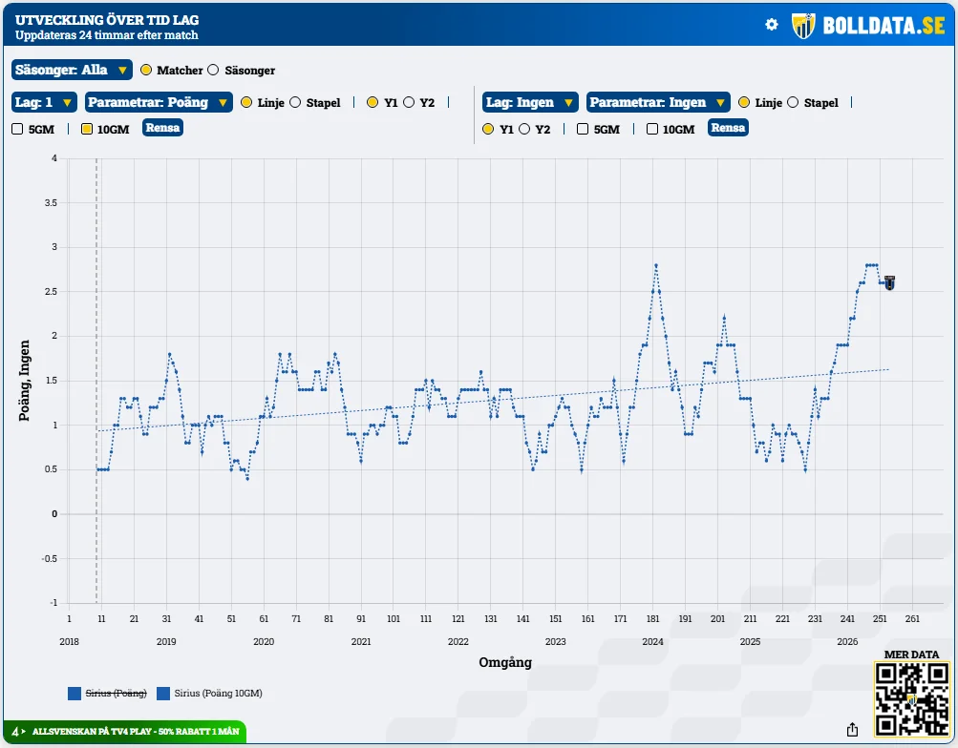Enable 10GM checkbox for second team
Screen dimensions: 958x748
[652, 130]
